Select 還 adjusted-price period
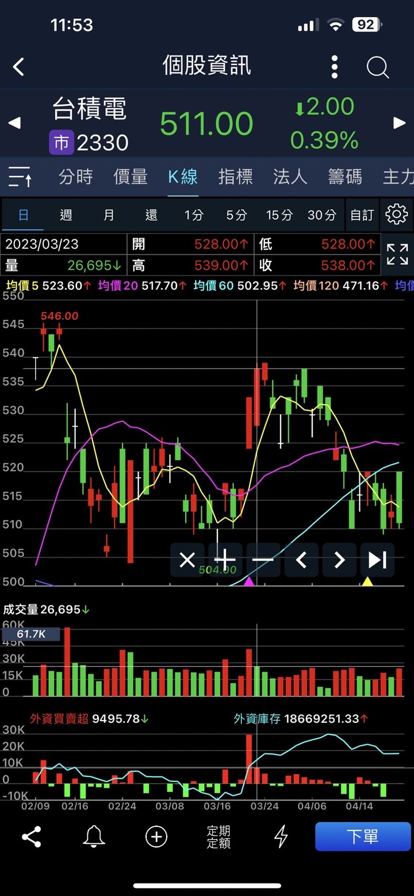The width and height of the screenshot is (414, 896). (x=151, y=215)
